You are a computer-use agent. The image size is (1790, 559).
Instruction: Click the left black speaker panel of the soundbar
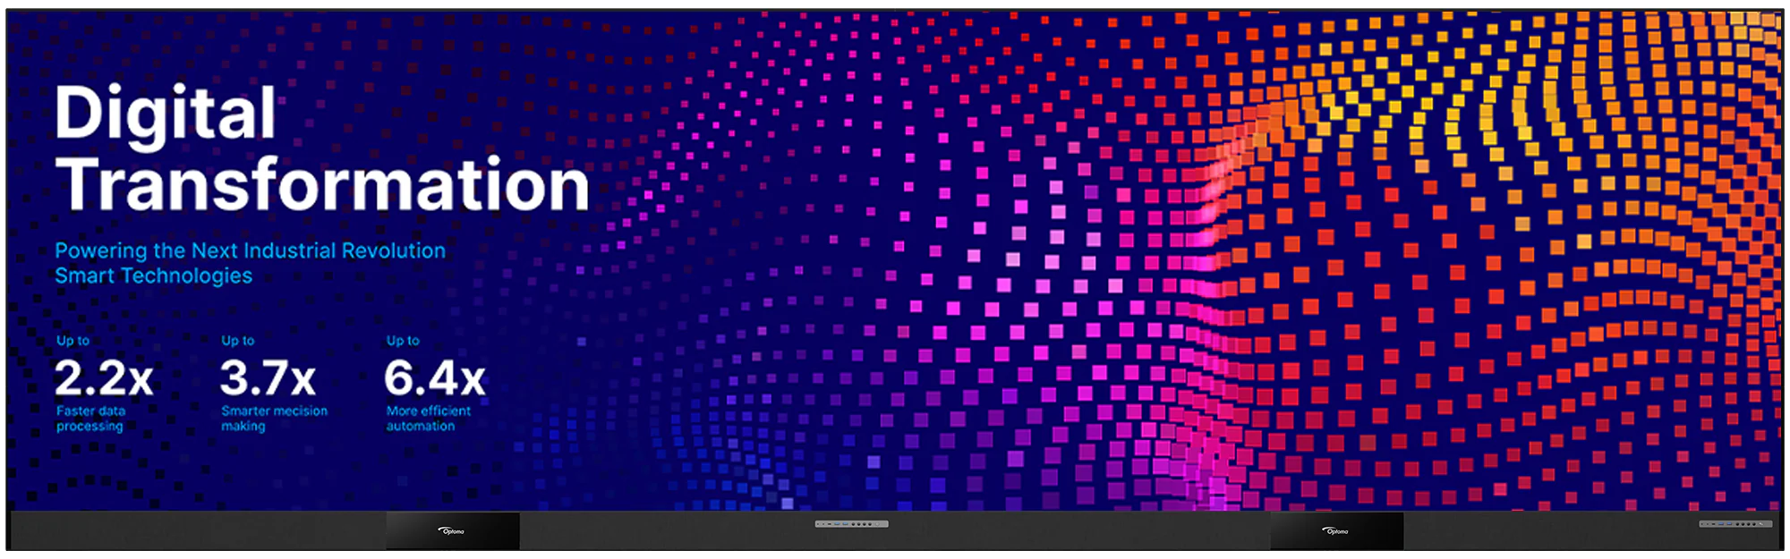pos(453,531)
